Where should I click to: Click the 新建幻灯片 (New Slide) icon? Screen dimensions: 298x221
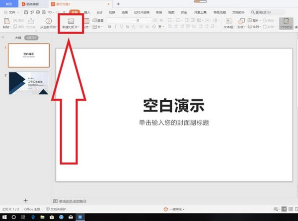(x=70, y=21)
